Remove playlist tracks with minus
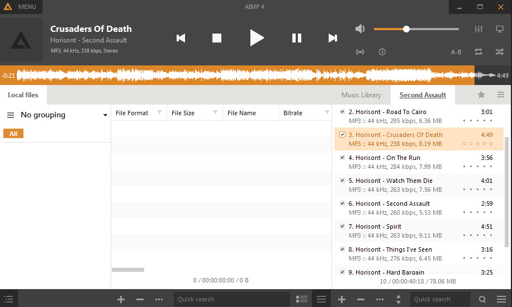The width and height of the screenshot is (512, 307). pyautogui.click(x=361, y=299)
